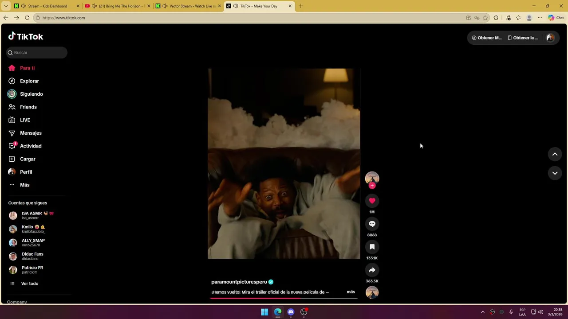Open the paramountpicturesperu profile link
The height and width of the screenshot is (319, 568).
239,282
